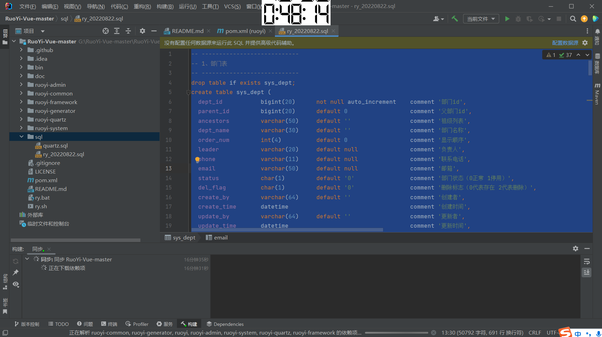Cancel the background dependency resolving task
The width and height of the screenshot is (602, 337).
pos(433,332)
